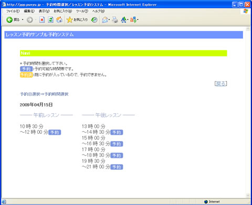
Task: Click the scrollbar up arrow
Action: (x=248, y=29)
